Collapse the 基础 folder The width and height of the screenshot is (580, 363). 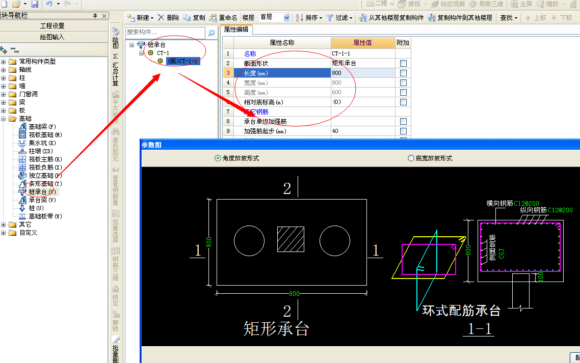[x=4, y=118]
